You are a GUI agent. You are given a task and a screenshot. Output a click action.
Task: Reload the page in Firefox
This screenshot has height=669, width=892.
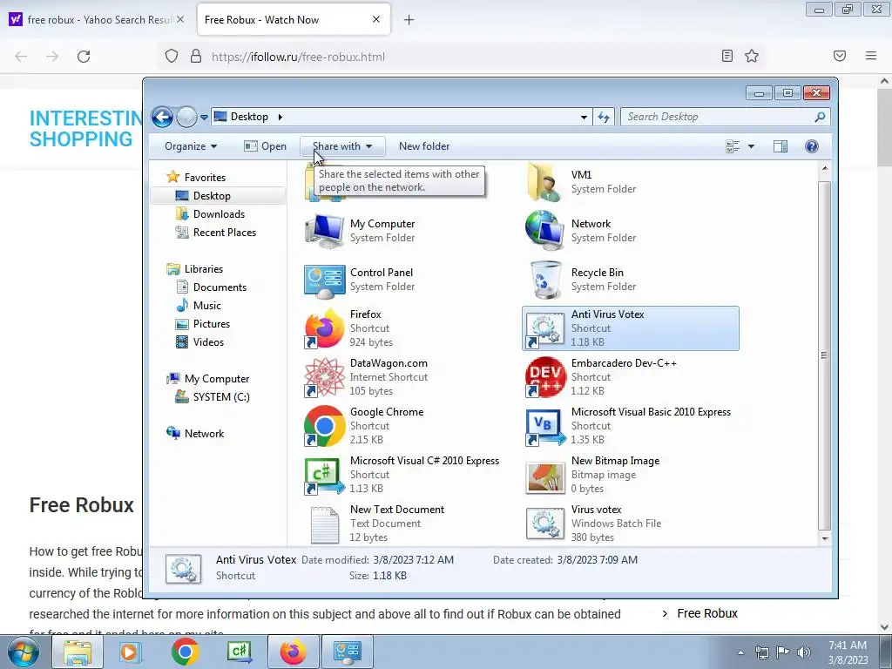pos(84,57)
